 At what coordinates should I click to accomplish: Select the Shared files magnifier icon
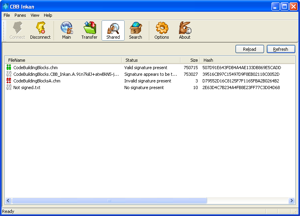(113, 28)
